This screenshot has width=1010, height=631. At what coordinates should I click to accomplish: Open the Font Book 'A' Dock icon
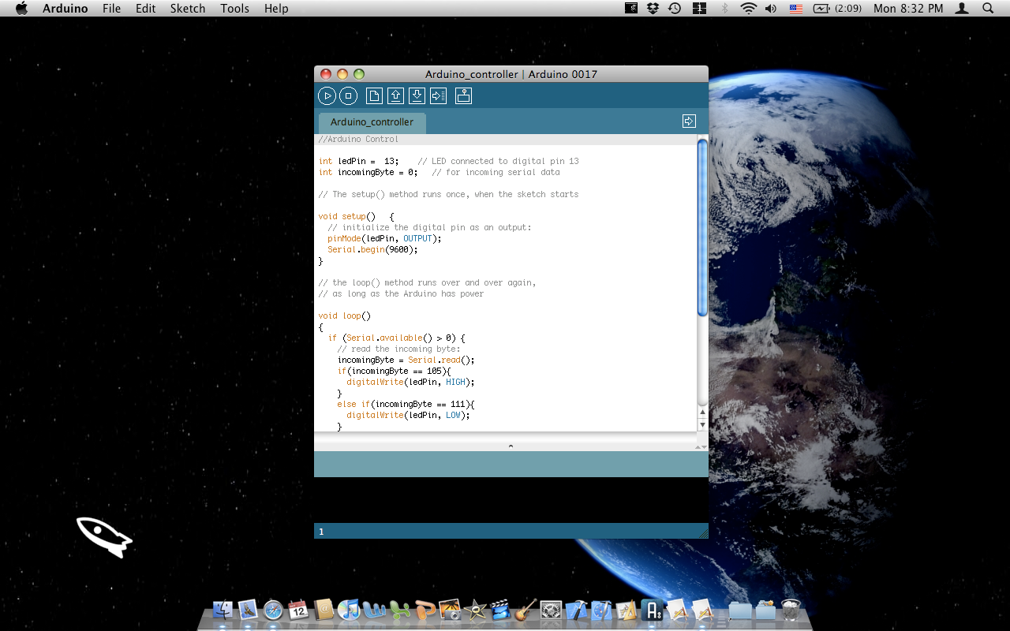(x=652, y=610)
